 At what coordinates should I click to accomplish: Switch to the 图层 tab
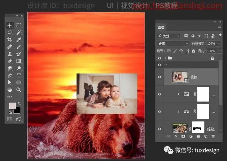161,27
